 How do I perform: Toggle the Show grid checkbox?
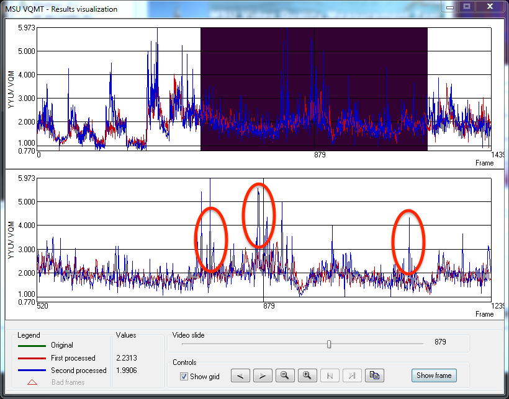184,376
